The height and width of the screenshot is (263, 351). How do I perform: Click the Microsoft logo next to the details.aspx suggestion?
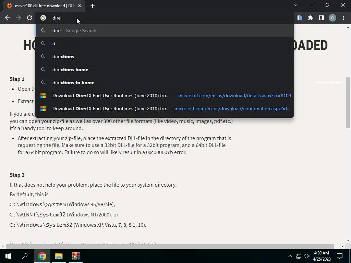(x=43, y=96)
